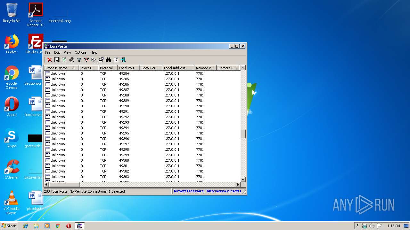This screenshot has width=410, height=230.
Task: Click the status text '283 Total Ports'
Action: [x=56, y=191]
